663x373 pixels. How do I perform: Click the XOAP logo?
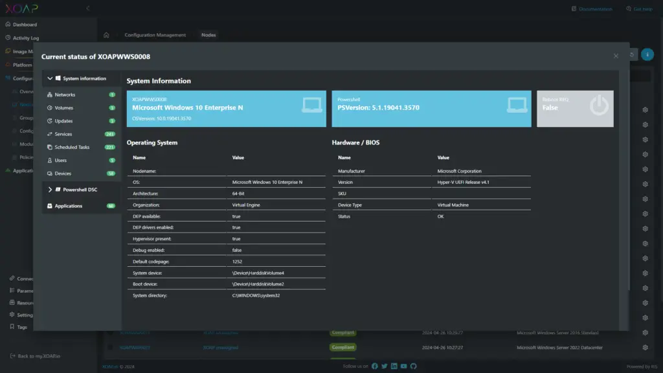(x=21, y=8)
